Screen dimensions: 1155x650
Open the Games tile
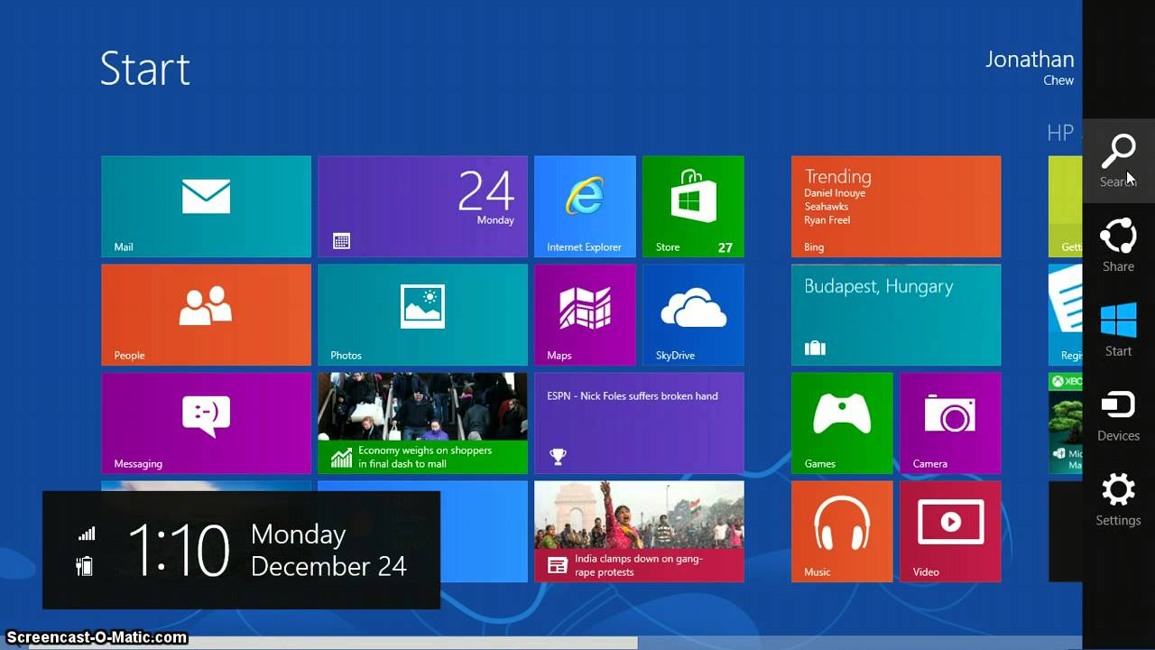pos(842,423)
